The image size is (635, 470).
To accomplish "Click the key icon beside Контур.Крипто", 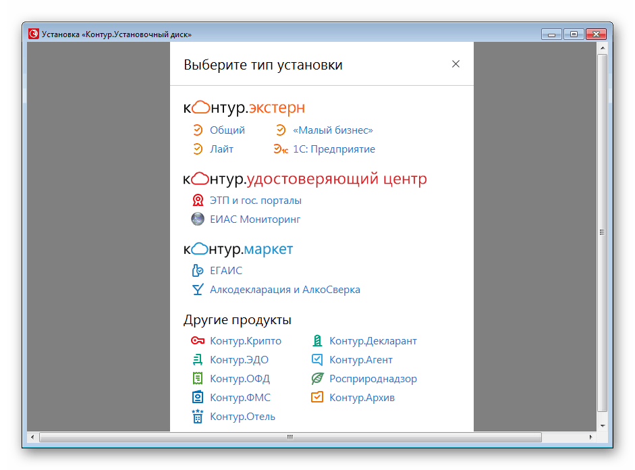I will [197, 341].
